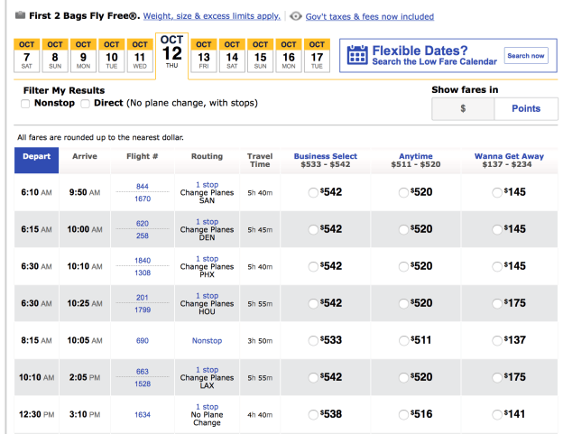Select the Oct 9 Mon date tab

83,55
